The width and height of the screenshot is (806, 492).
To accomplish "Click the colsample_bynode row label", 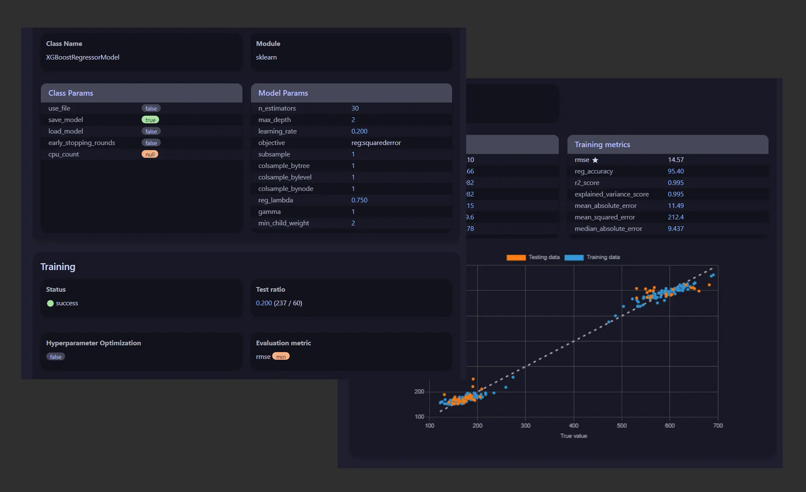I will pyautogui.click(x=285, y=189).
